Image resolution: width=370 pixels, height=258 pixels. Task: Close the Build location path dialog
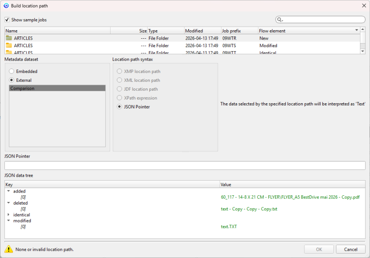pos(363,6)
